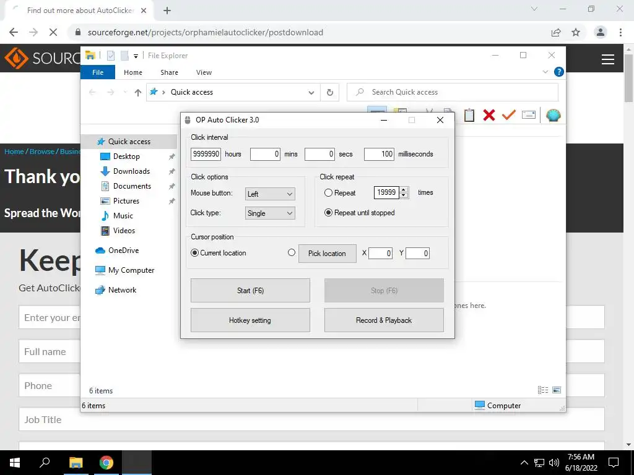Image resolution: width=634 pixels, height=475 pixels.
Task: Open the Home ribbon tab
Action: (133, 72)
